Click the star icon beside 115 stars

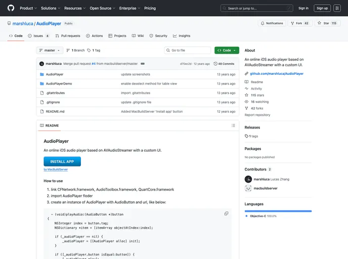246,95
